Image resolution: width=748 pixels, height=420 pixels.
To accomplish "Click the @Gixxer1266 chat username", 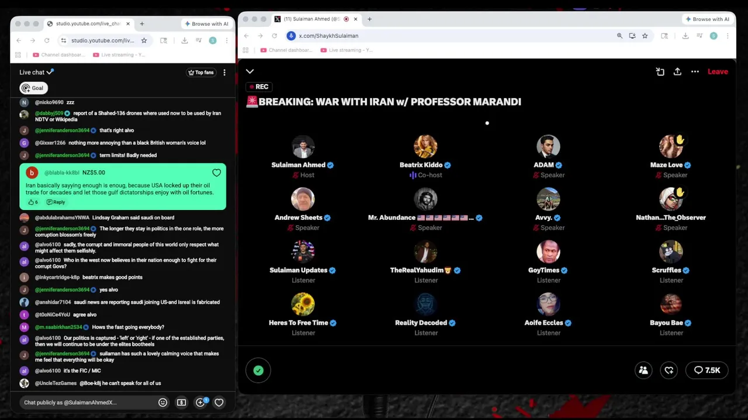I will coord(50,143).
